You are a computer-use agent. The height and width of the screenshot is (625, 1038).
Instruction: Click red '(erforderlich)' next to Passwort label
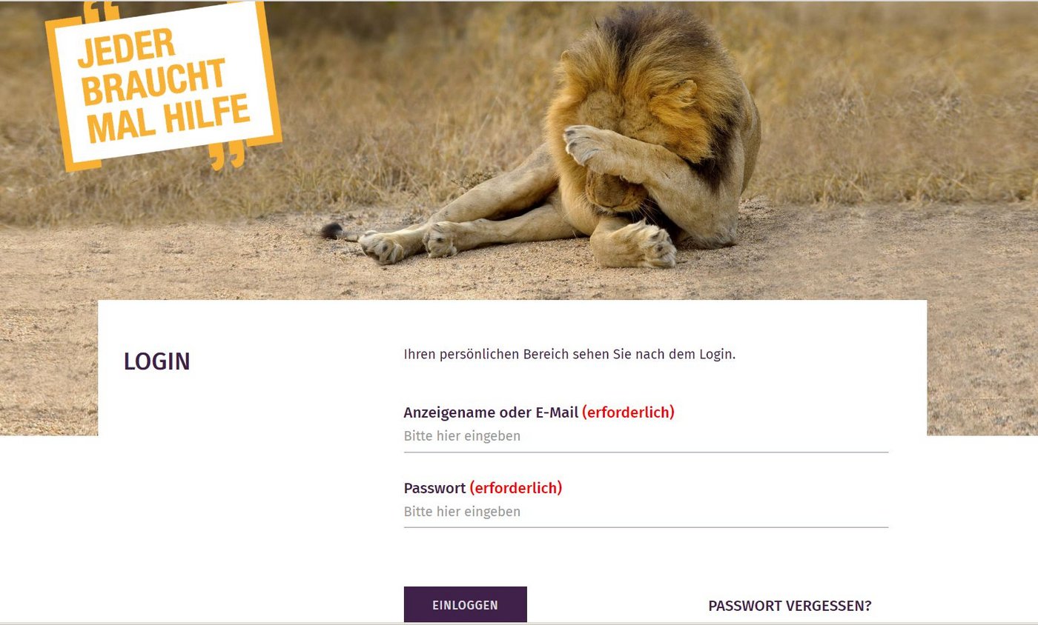516,488
